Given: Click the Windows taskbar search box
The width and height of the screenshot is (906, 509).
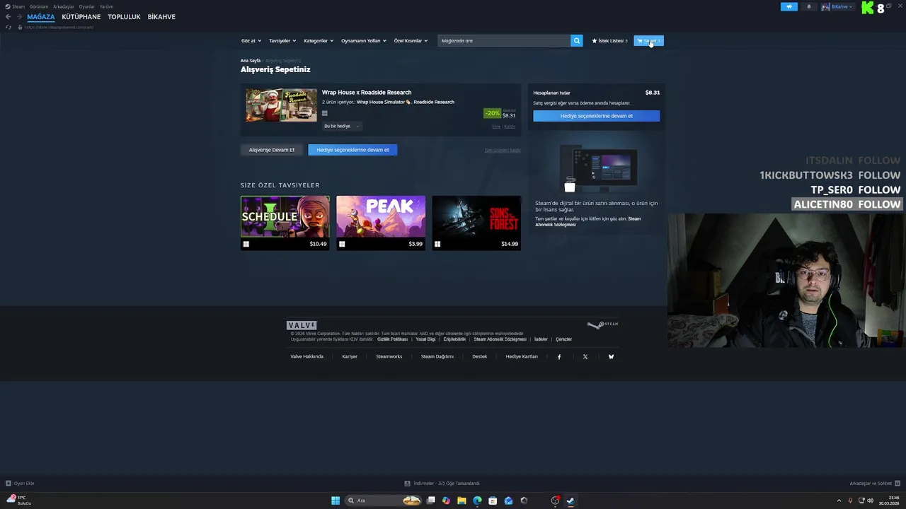Looking at the screenshot, I should [x=383, y=501].
